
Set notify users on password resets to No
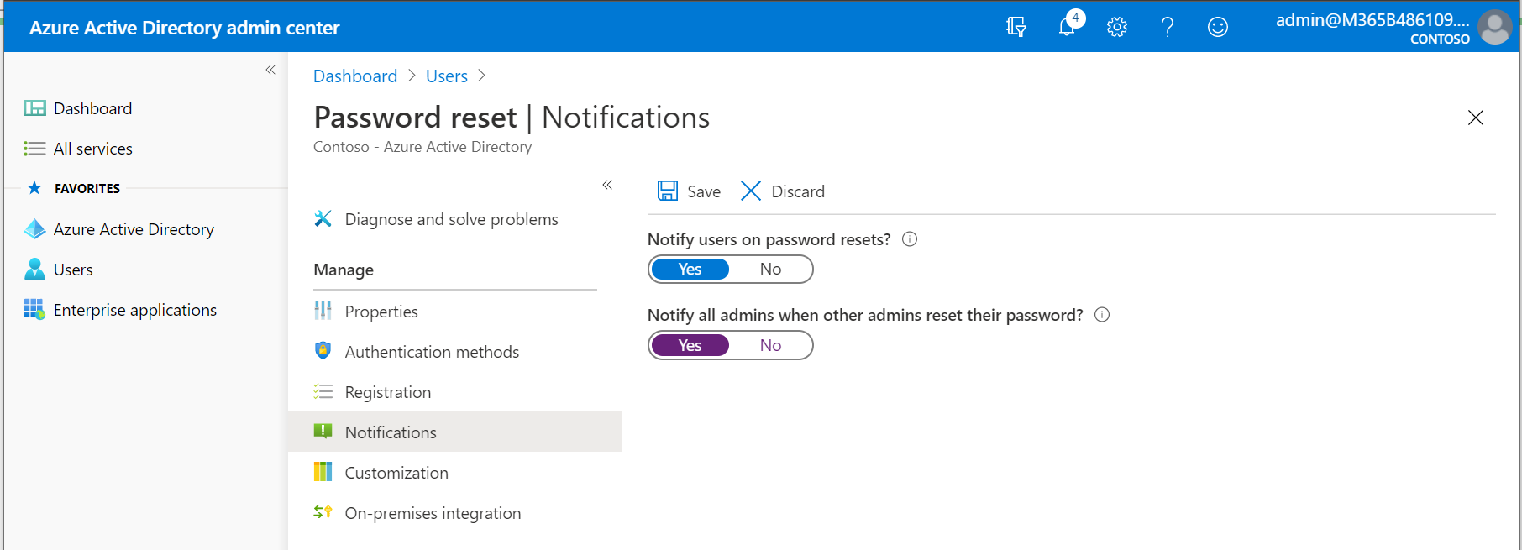point(770,269)
